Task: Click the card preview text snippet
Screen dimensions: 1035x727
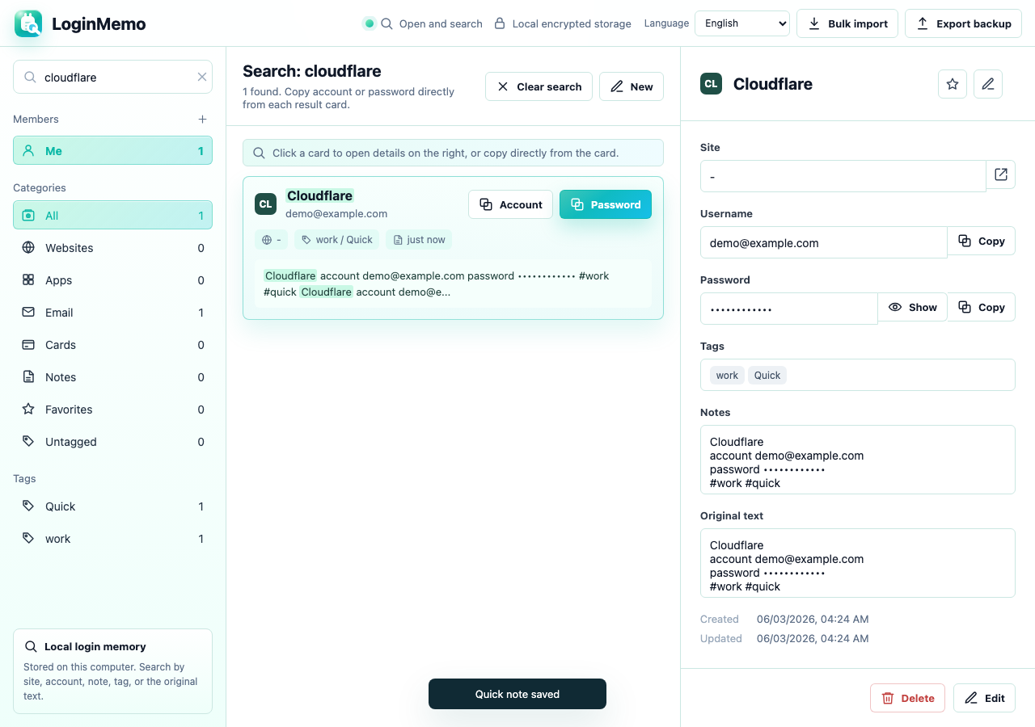Action: click(453, 284)
